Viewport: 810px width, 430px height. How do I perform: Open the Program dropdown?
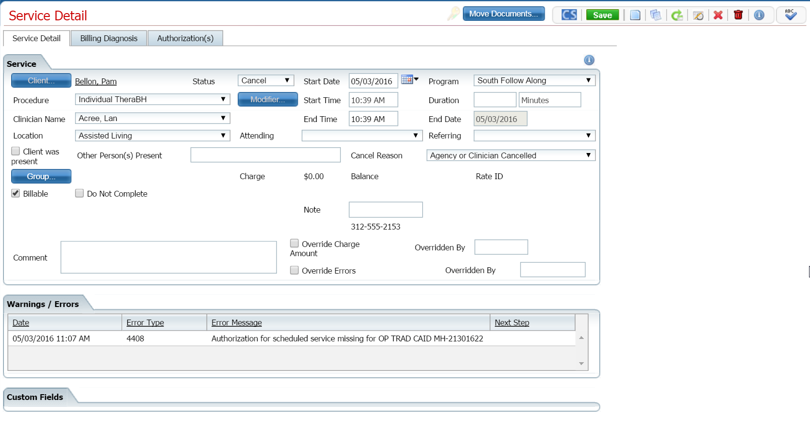coord(534,81)
